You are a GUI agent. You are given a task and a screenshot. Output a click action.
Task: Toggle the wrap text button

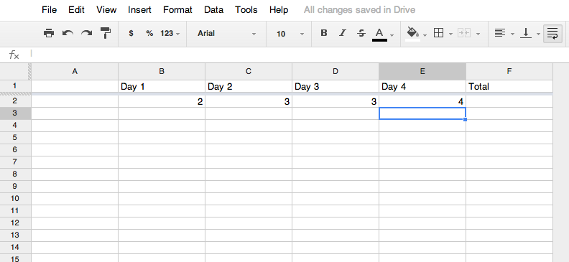pos(552,34)
